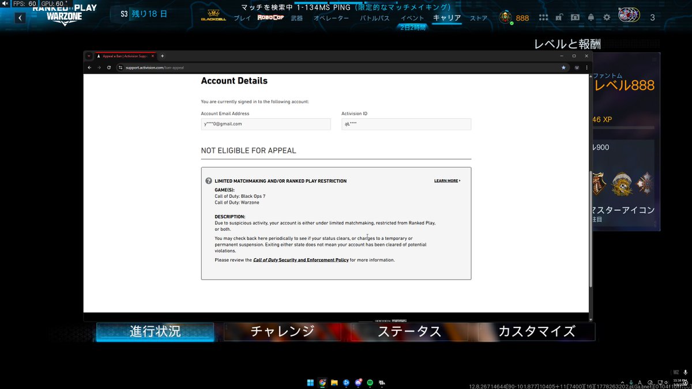Screen dimensions: 692x389
Task: Select the プレイ tab in Warzone menu
Action: [242, 18]
